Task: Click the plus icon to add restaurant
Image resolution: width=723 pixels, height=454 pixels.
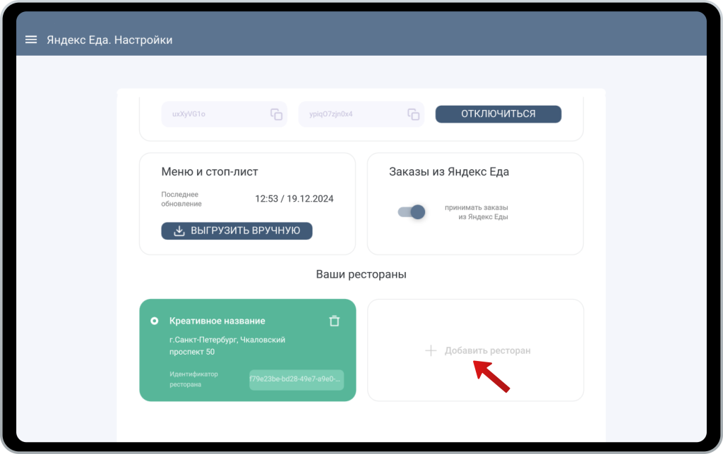Action: pyautogui.click(x=431, y=350)
